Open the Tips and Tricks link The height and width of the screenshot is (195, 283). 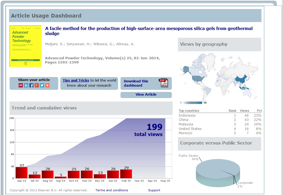click(76, 80)
